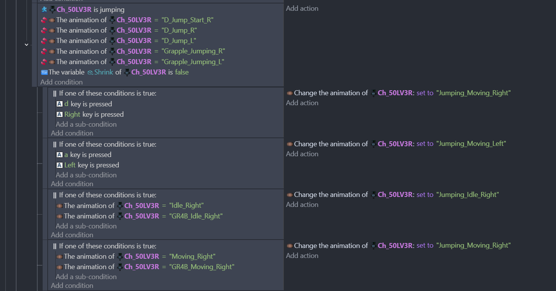Click "Add action" under the "Jumping_Moving_Left" action
The width and height of the screenshot is (556, 291).
click(302, 154)
